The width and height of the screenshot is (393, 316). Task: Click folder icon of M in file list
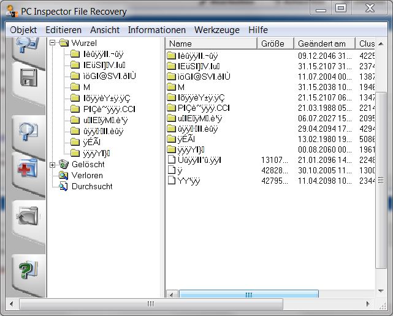click(172, 87)
